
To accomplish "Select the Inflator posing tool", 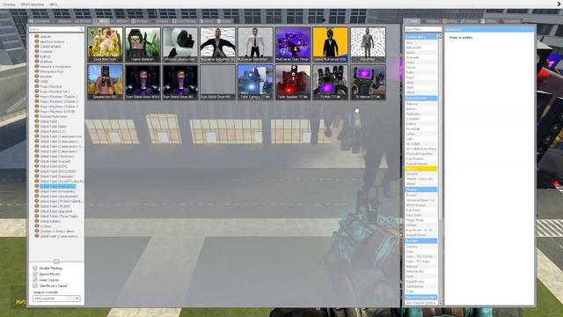I will [x=420, y=225].
